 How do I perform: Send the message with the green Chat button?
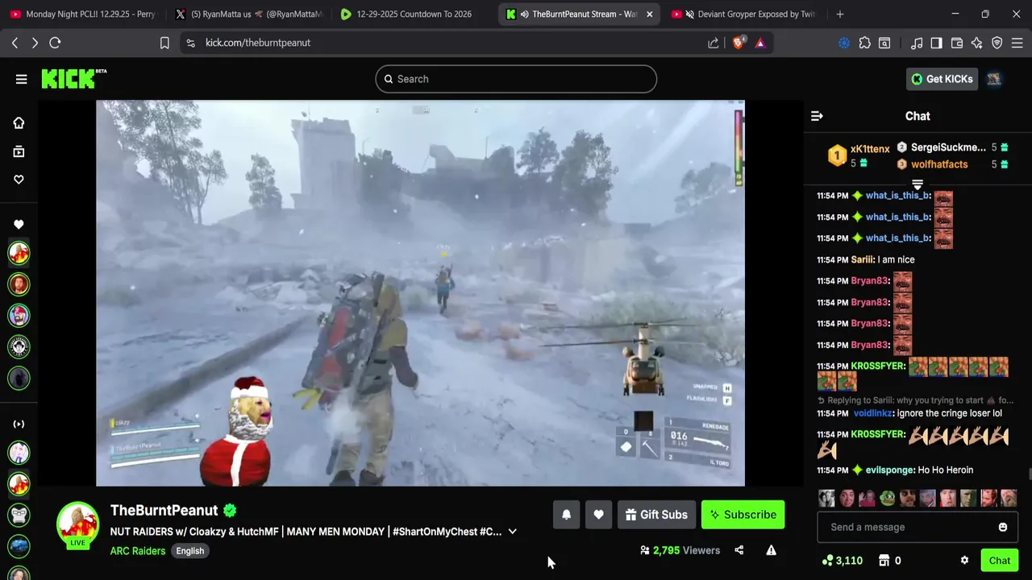(x=1000, y=561)
